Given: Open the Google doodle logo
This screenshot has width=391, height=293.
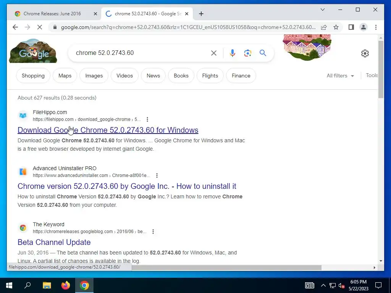Looking at the screenshot, I should [x=33, y=51].
